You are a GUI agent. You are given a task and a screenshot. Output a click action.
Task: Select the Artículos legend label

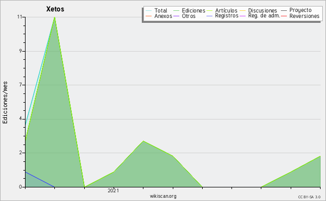click(226, 10)
